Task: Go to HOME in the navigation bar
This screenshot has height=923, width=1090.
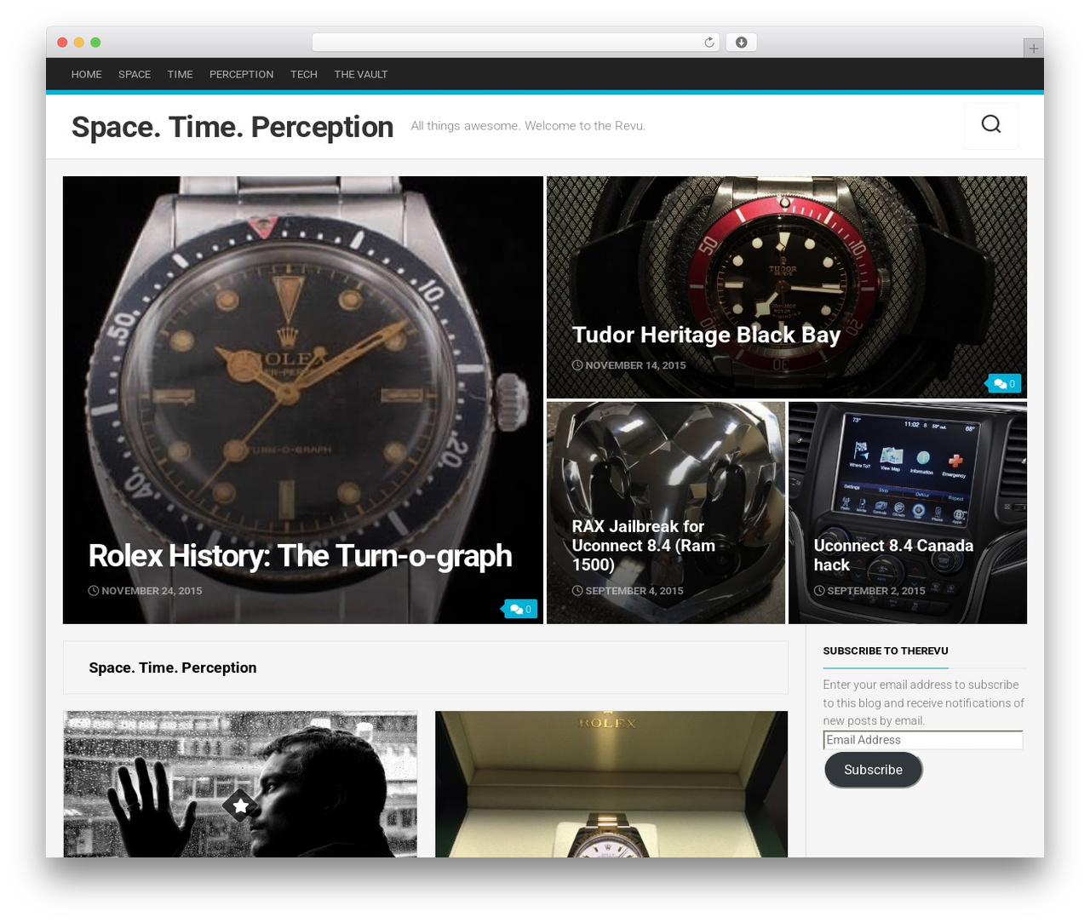Action: (86, 75)
